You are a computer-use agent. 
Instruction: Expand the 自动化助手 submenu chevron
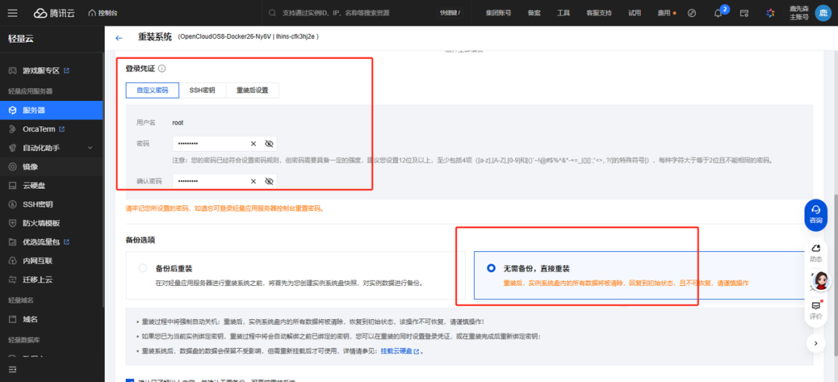point(90,148)
